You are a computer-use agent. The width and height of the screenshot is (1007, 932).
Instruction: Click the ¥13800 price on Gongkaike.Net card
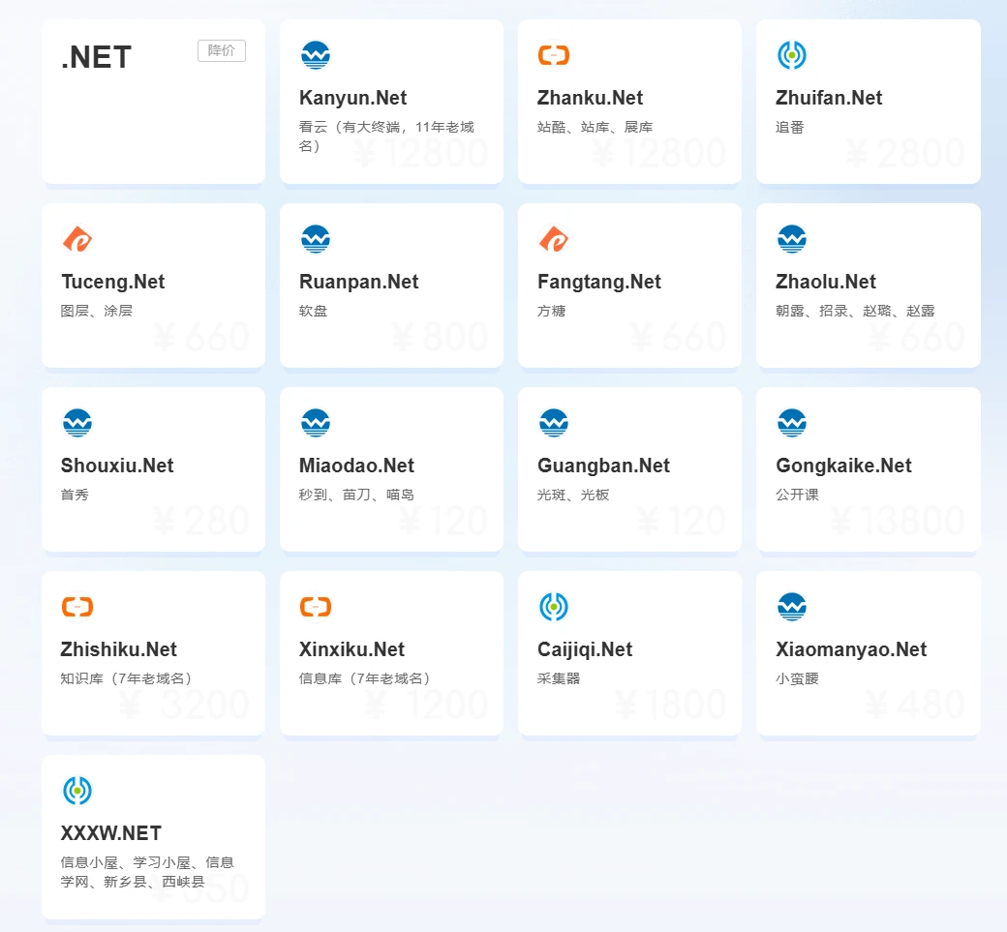coord(896,522)
